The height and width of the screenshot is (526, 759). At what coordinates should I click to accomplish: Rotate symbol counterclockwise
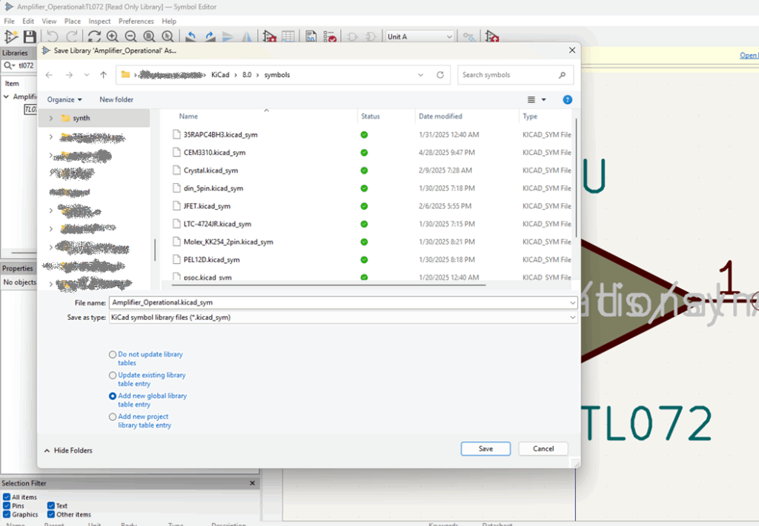point(190,36)
